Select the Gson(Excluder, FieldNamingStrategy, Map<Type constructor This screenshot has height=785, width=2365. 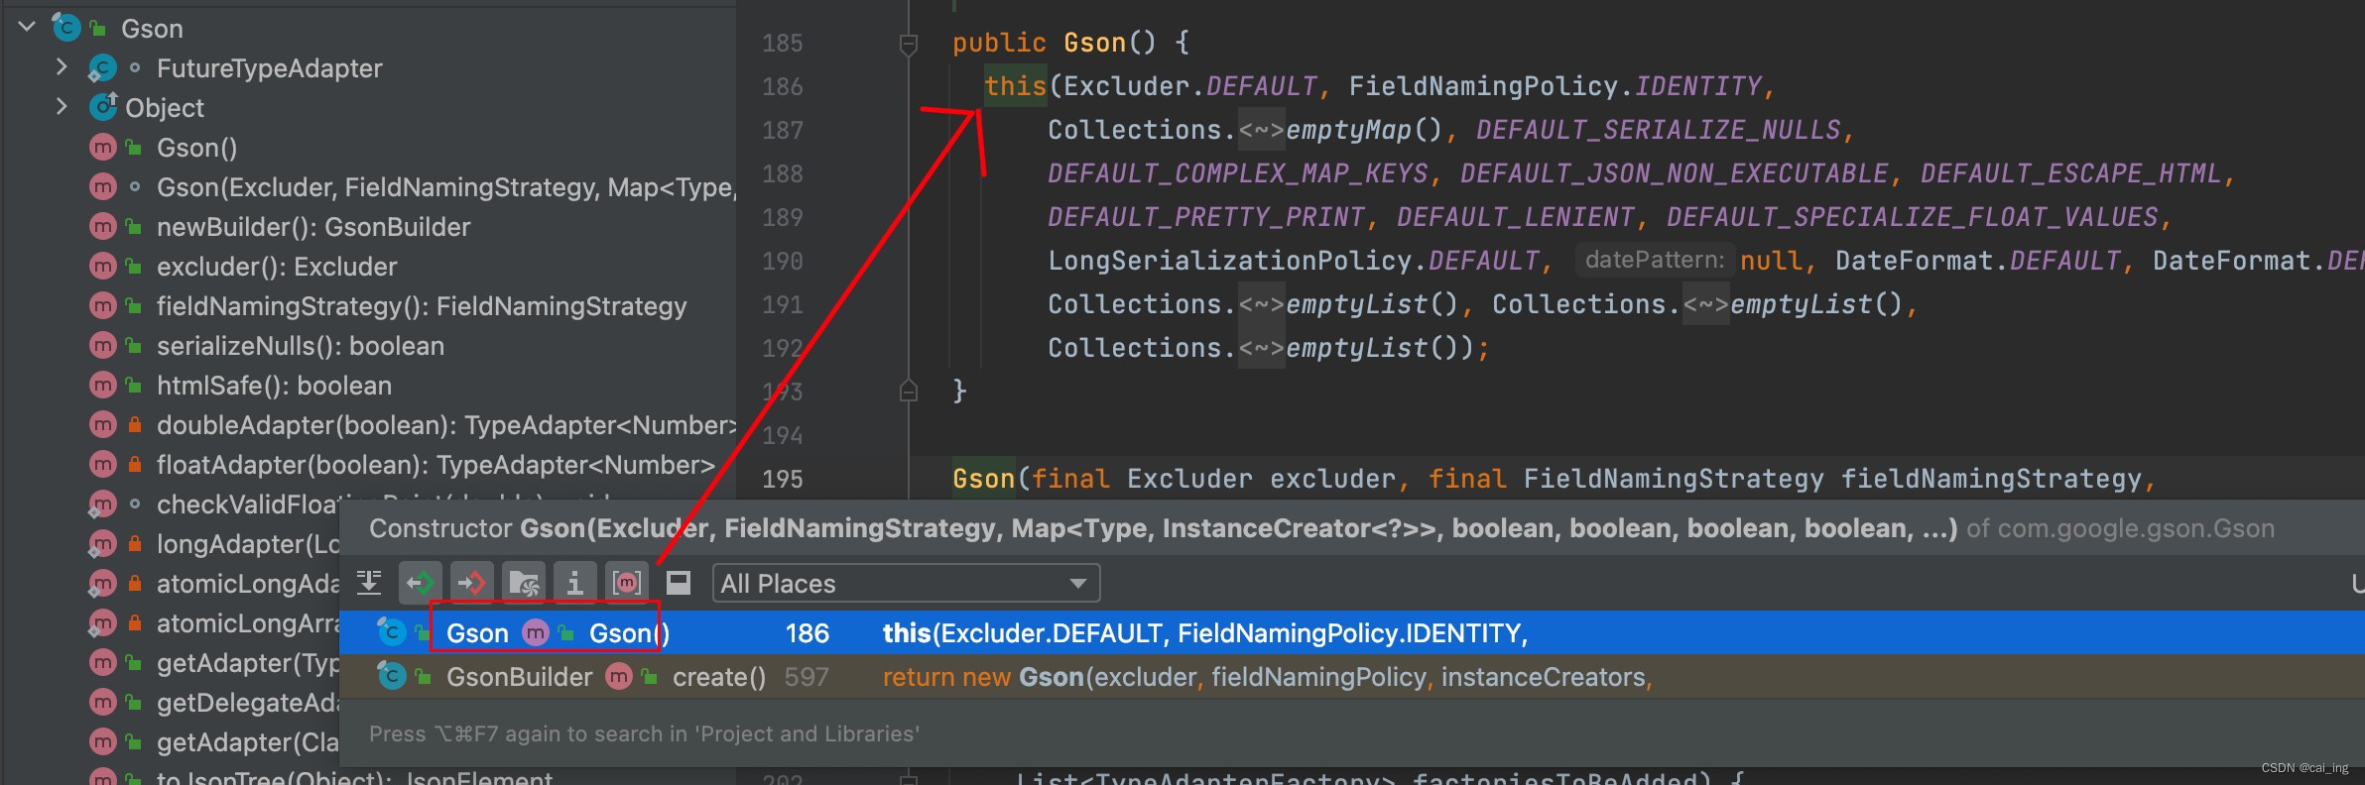click(x=446, y=187)
